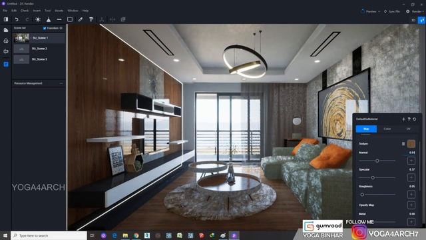Select SU_Scene 3 in scene list
This screenshot has width=426, height=240.
(x=39, y=59)
